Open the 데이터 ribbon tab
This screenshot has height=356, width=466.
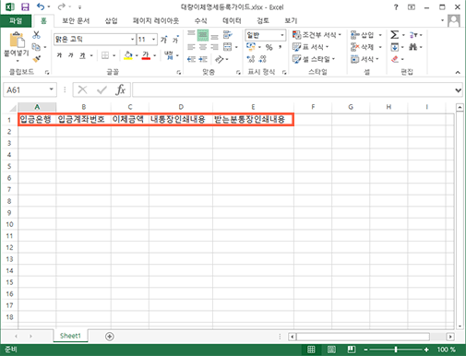click(232, 20)
